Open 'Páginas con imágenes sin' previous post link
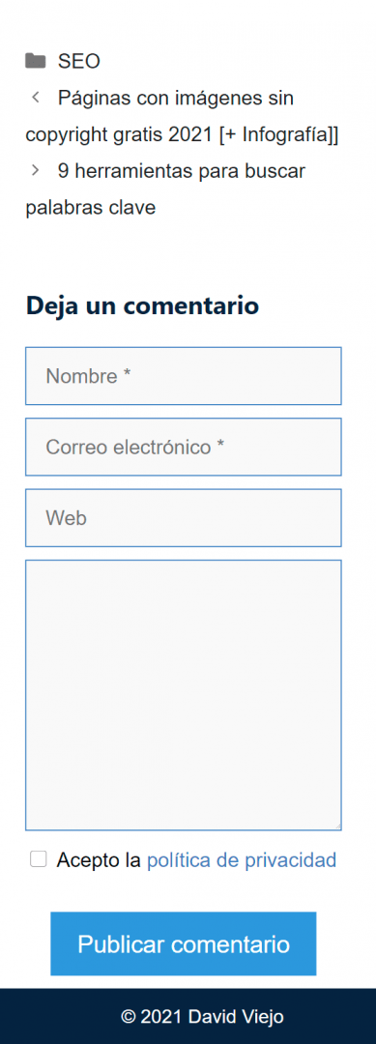 pos(176,99)
